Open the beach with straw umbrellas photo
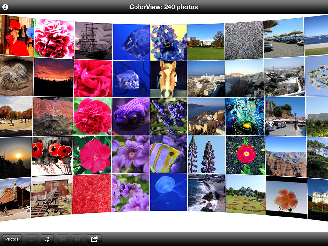328x246 pixels. (x=283, y=38)
